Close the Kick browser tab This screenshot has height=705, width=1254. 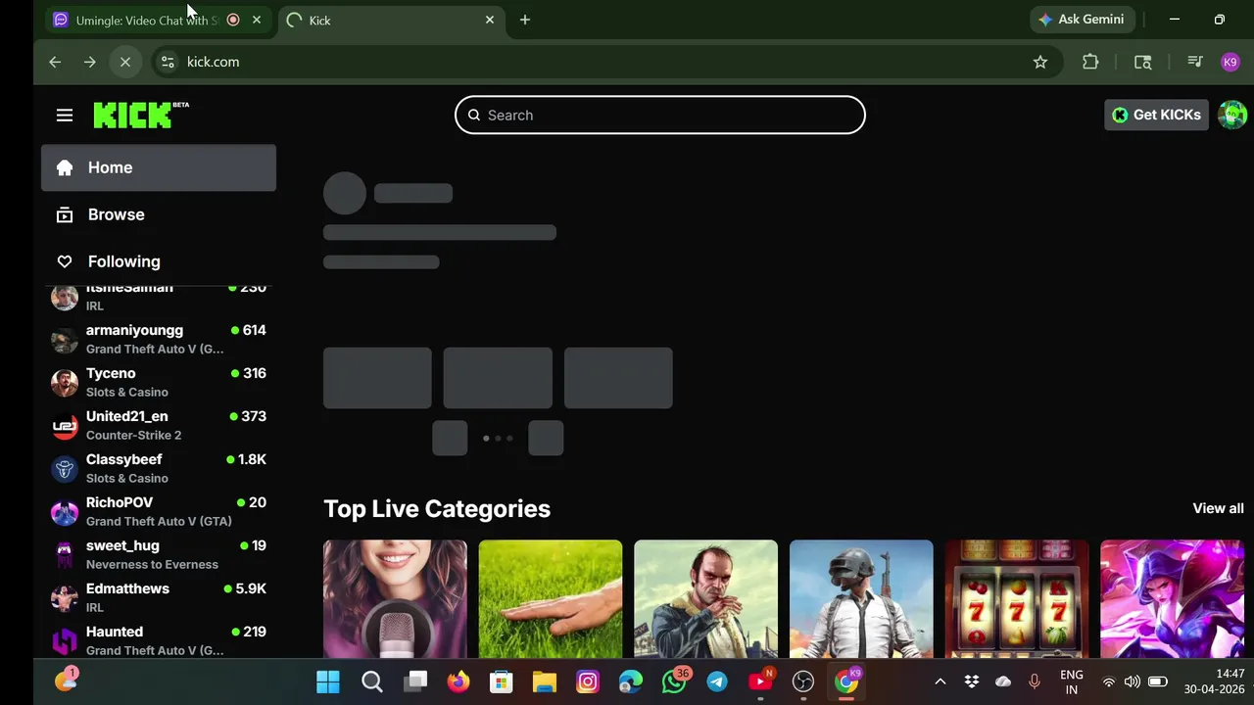pyautogui.click(x=490, y=20)
